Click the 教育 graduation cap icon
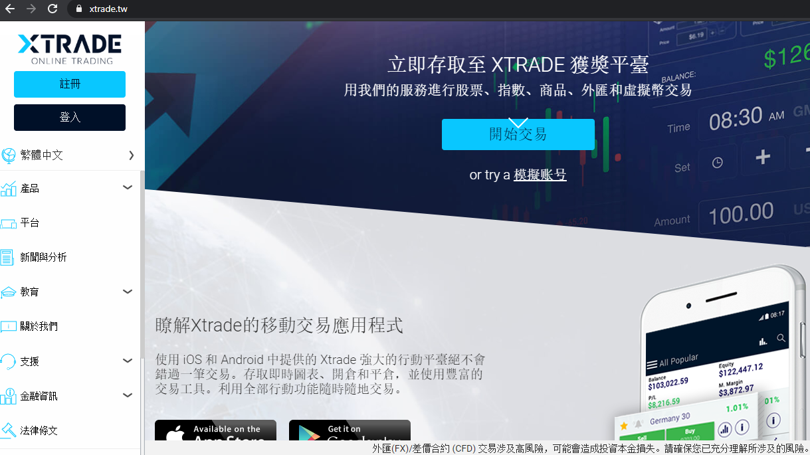The width and height of the screenshot is (810, 455). click(x=9, y=292)
